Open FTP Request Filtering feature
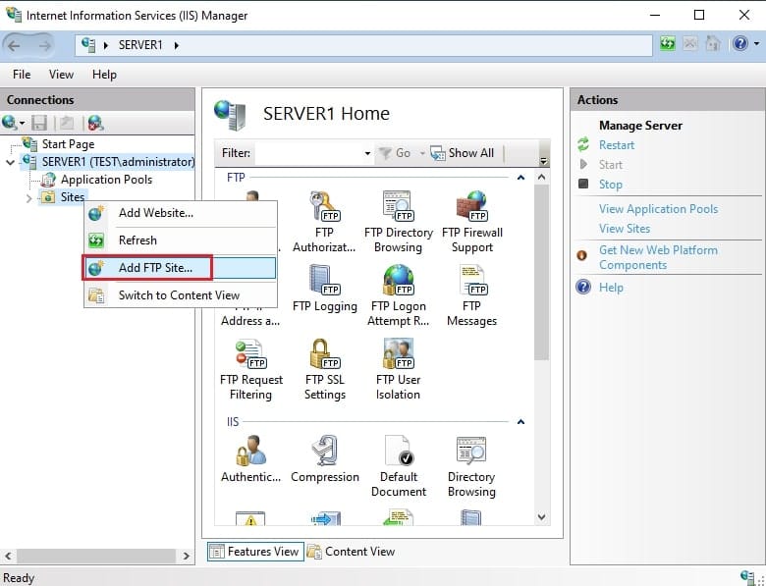This screenshot has width=766, height=586. pos(251,369)
